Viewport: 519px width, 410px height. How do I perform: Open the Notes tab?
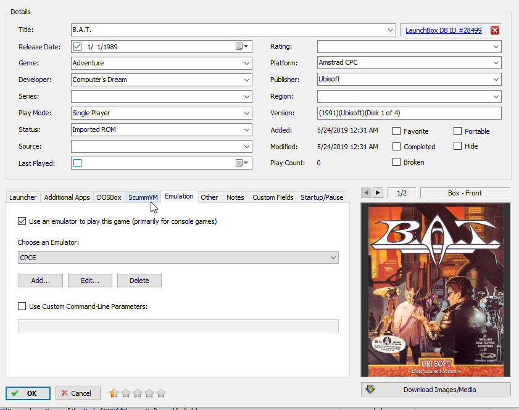pos(235,197)
